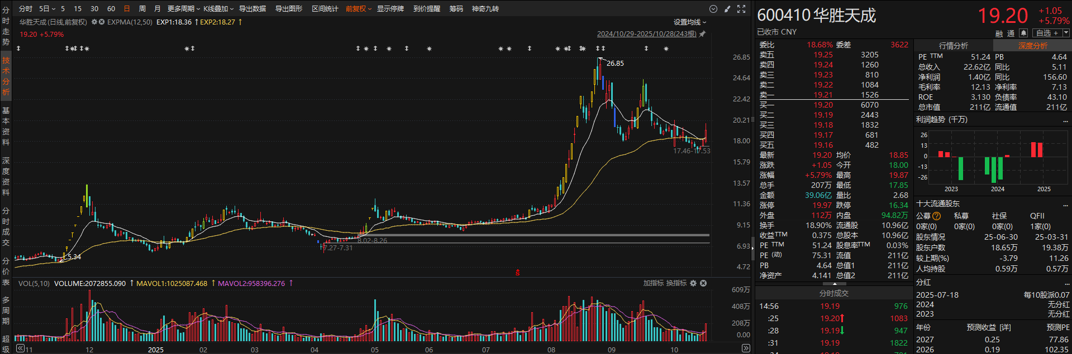Screen dimensions: 1072x354
Task: Click the price alert bell icon
Action: (1023, 33)
